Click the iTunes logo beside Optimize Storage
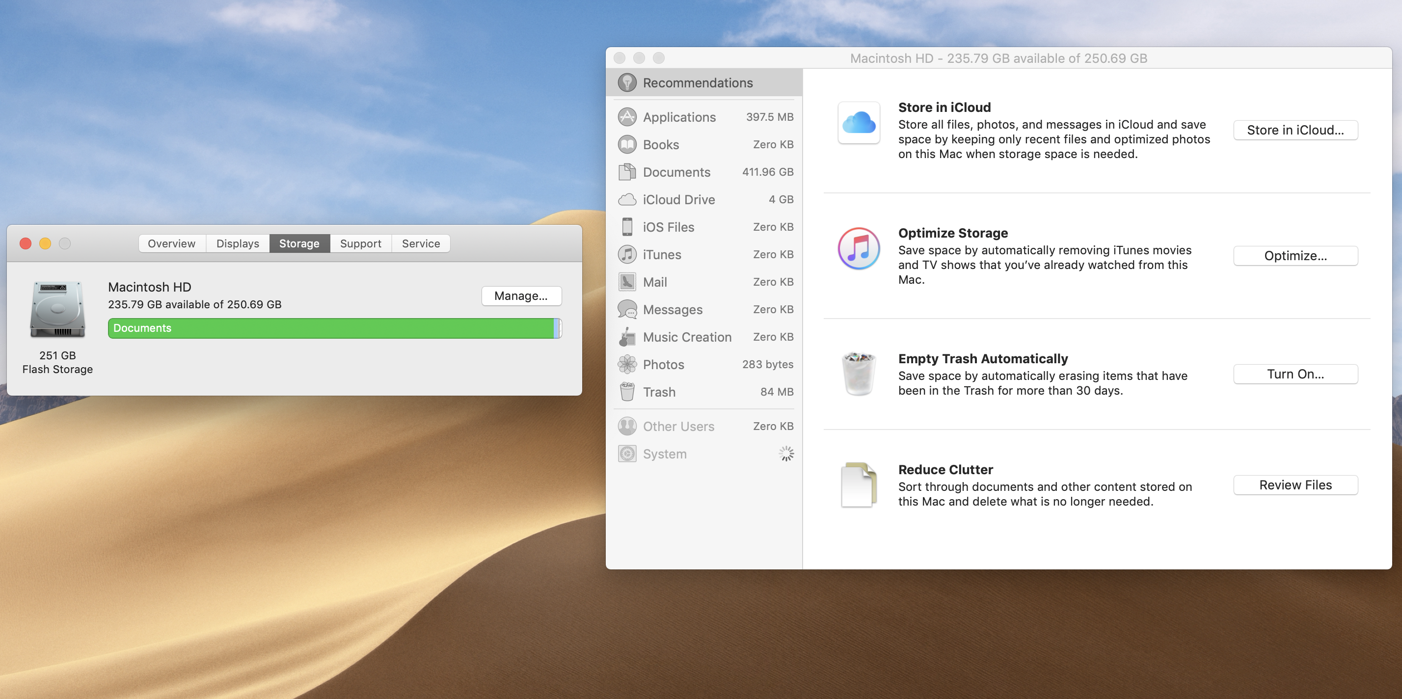Viewport: 1402px width, 699px height. click(859, 249)
